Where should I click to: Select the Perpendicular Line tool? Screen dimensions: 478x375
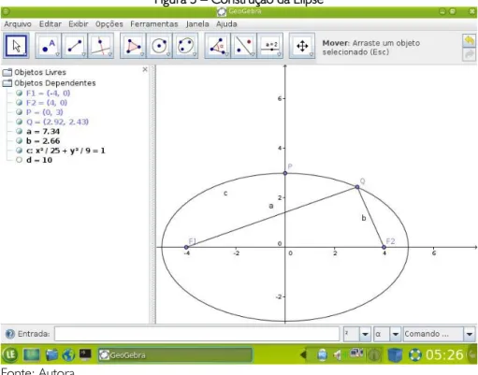(x=101, y=46)
